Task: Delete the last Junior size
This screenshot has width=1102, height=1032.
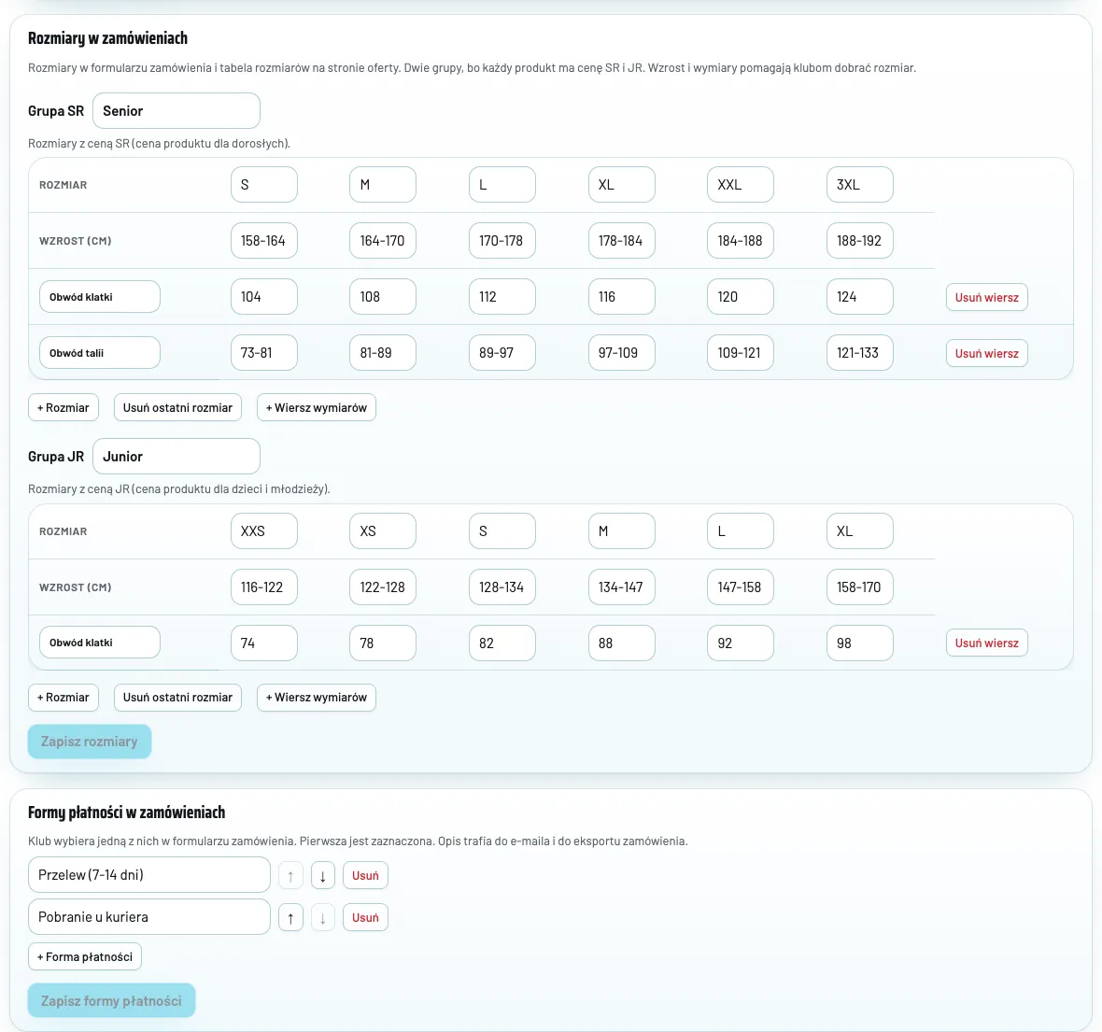Action: [177, 698]
